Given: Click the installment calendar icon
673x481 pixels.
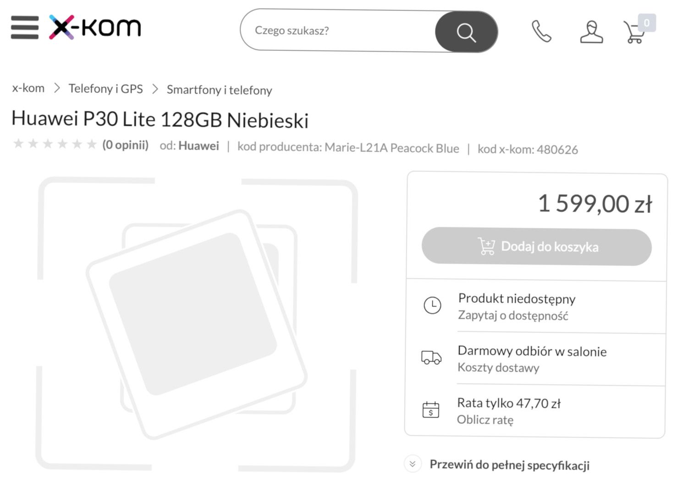Looking at the screenshot, I should pyautogui.click(x=430, y=410).
